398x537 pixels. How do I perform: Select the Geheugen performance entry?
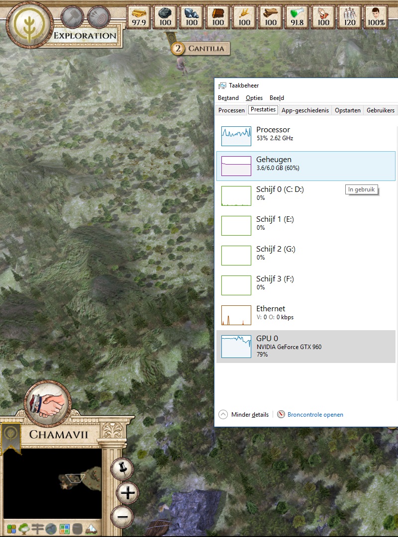click(306, 166)
